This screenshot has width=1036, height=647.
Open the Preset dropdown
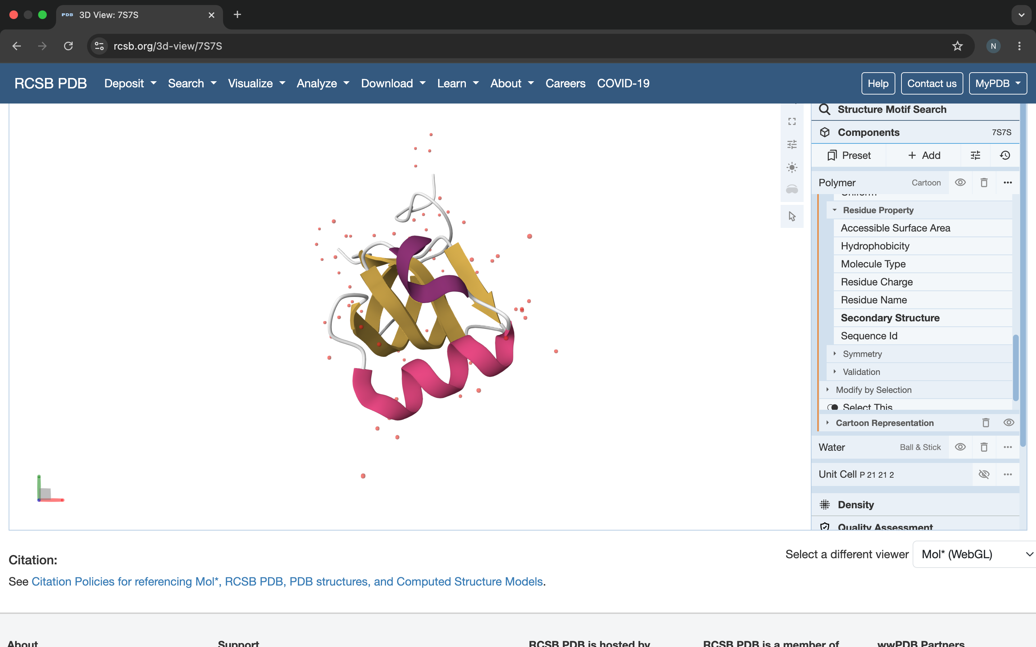point(849,155)
